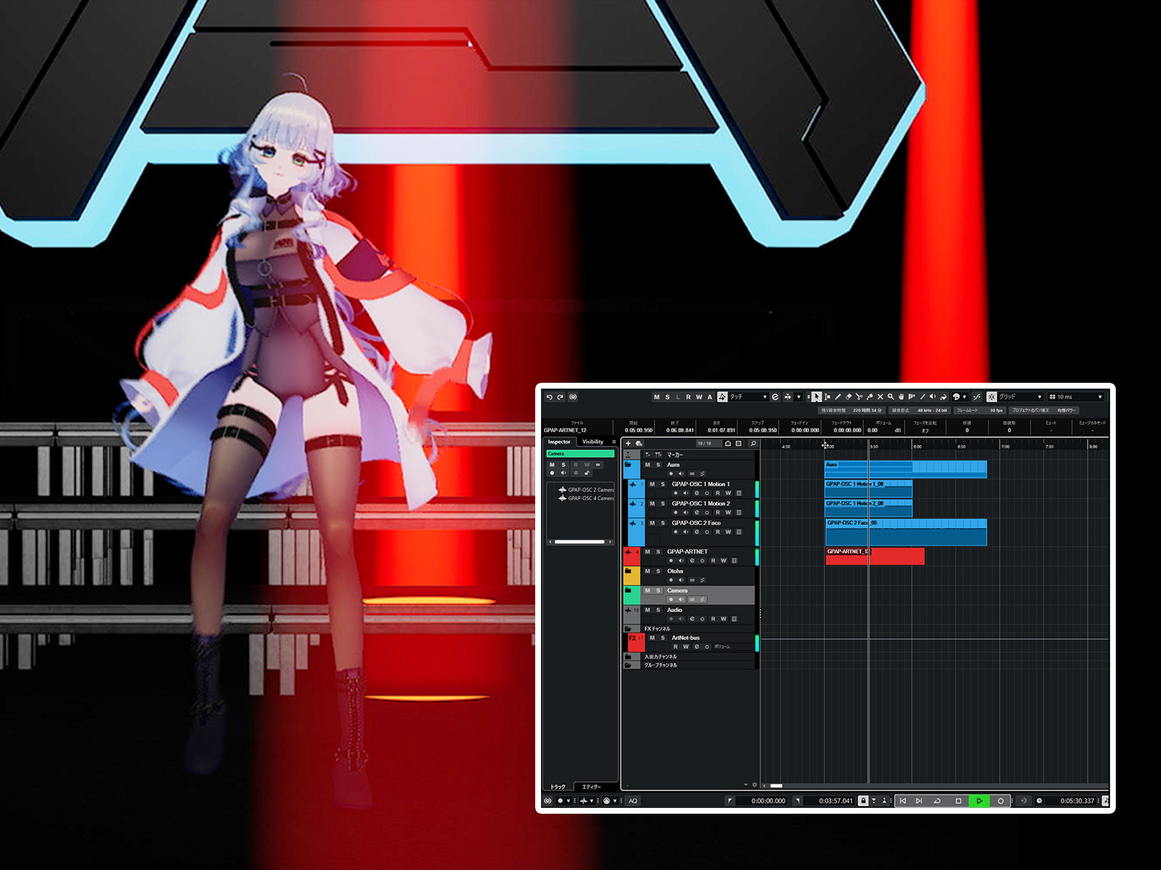Click the inspector horizontal scrollbar
The image size is (1161, 870).
579,542
